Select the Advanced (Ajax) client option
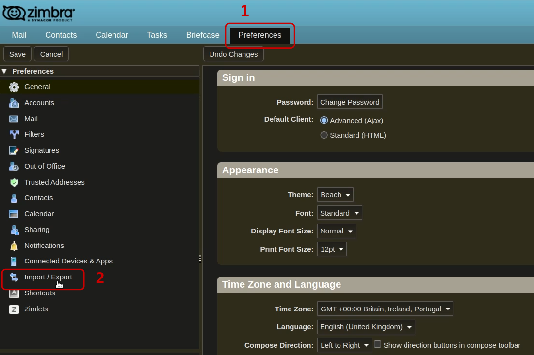The width and height of the screenshot is (534, 355). (324, 120)
